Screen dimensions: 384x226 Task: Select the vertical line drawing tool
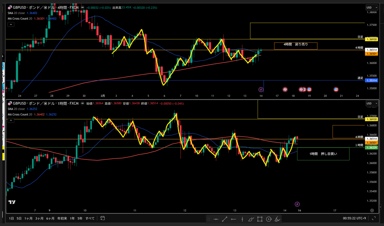coord(242,219)
